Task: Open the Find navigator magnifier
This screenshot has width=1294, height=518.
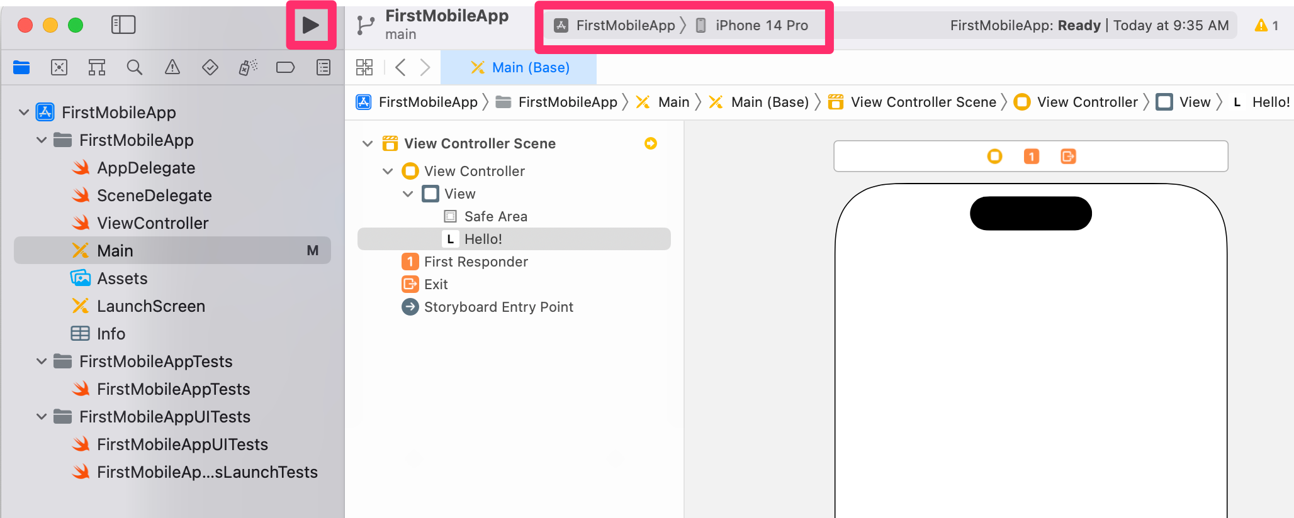Action: (135, 67)
